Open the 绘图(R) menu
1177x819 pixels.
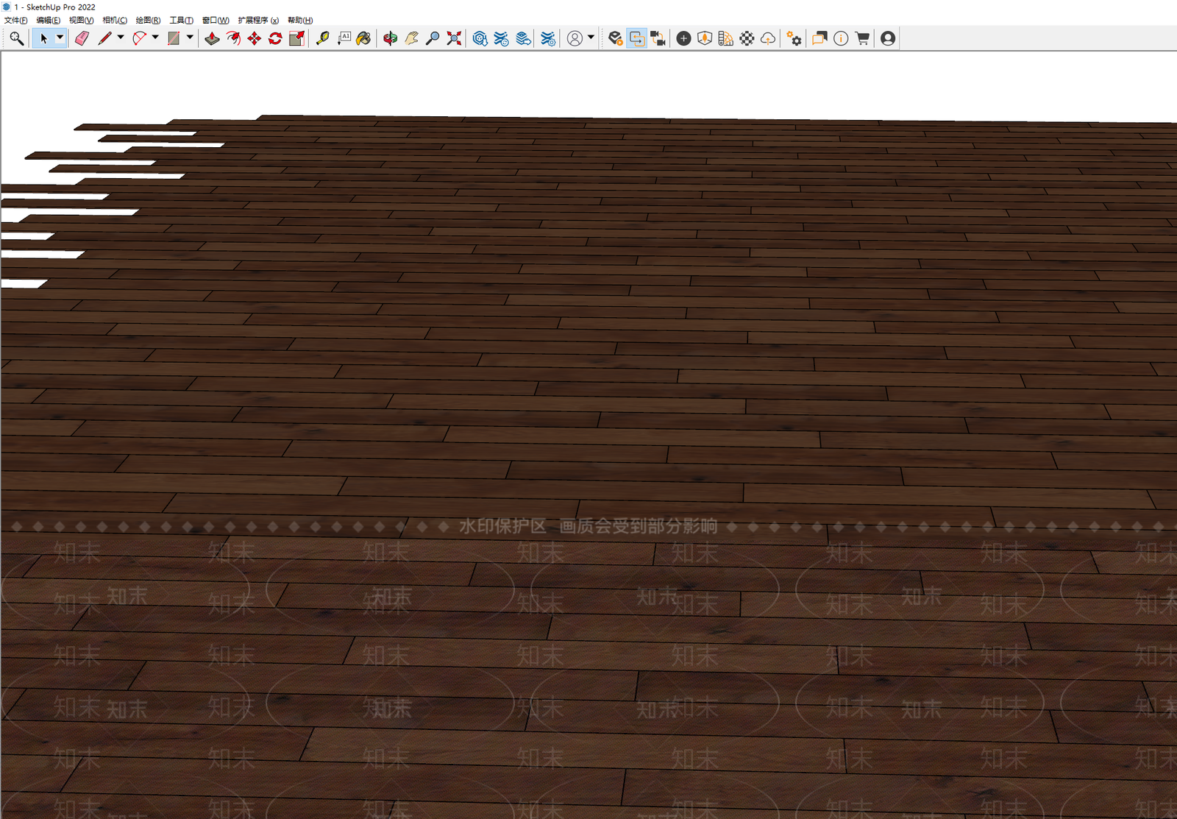pos(148,21)
